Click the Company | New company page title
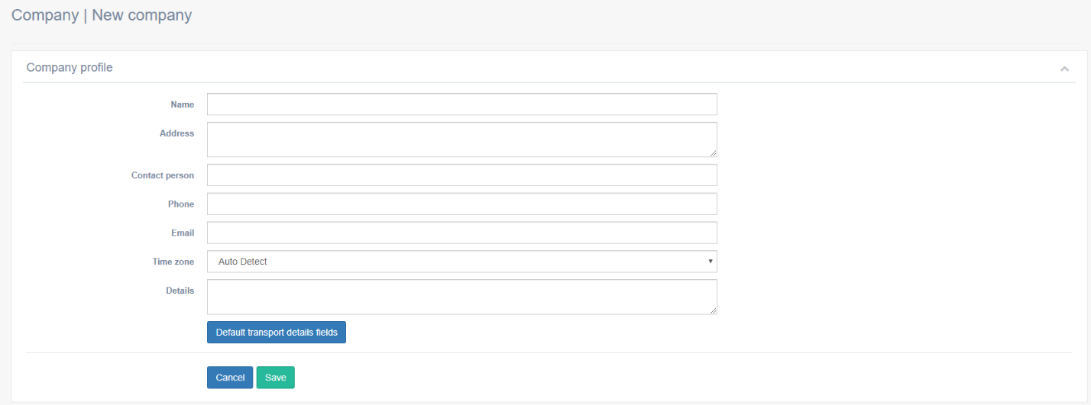Image resolution: width=1091 pixels, height=405 pixels. tap(102, 15)
